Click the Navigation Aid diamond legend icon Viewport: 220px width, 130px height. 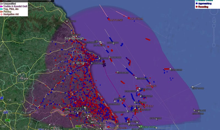point(1,14)
